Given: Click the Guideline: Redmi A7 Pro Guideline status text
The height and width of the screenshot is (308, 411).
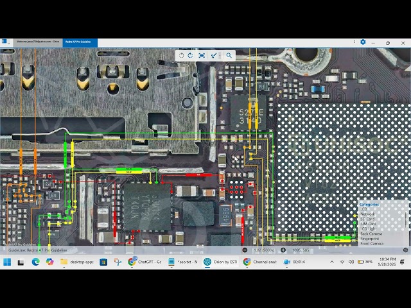Looking at the screenshot, I should tap(37, 250).
